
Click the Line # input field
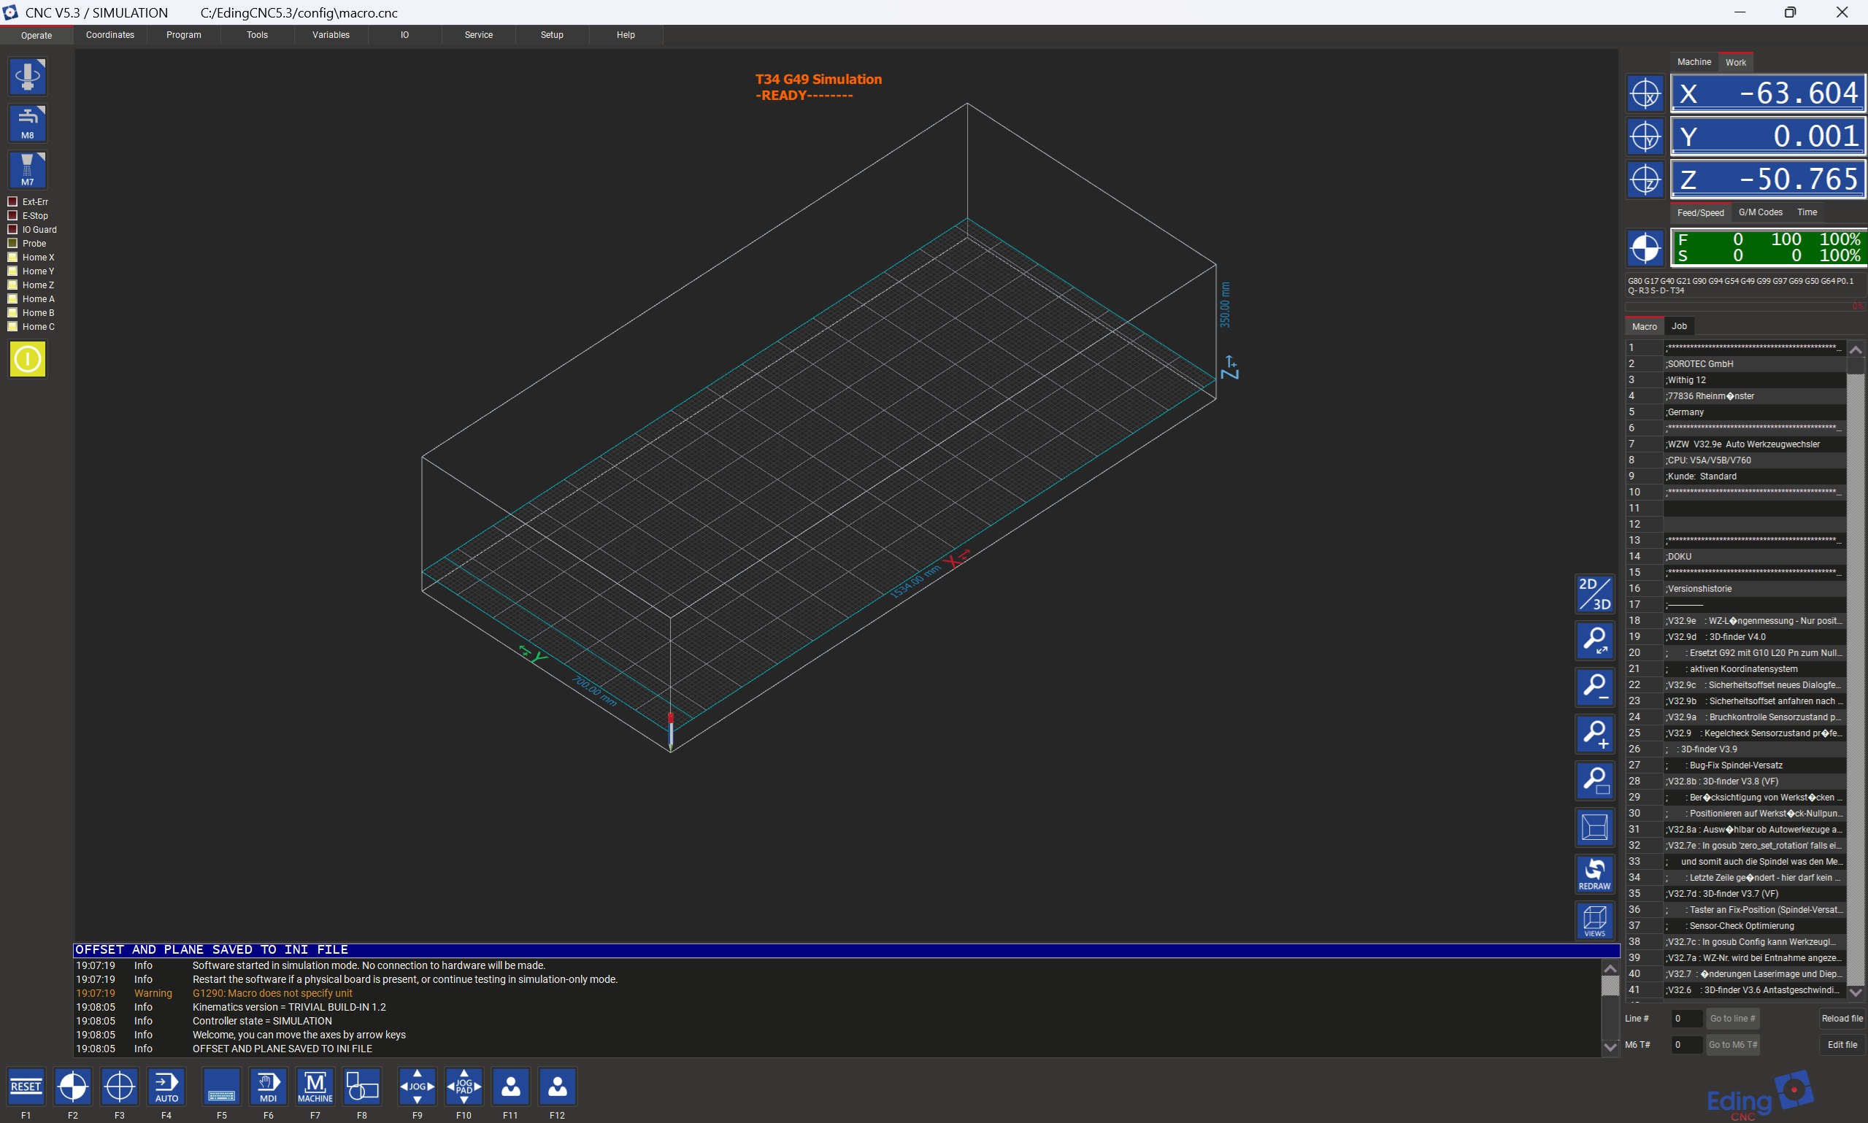click(x=1686, y=1018)
